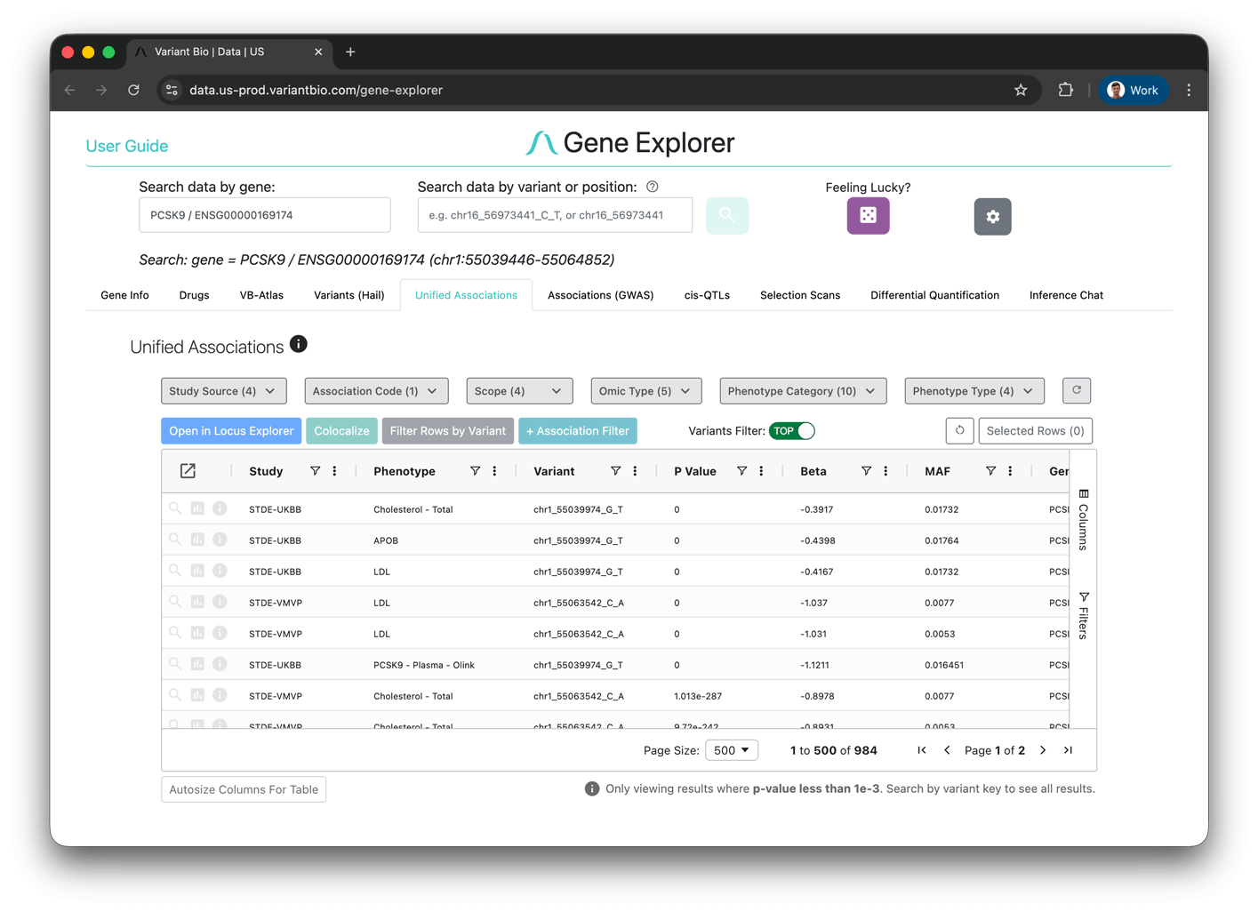Screen dimensions: 1258x912
Task: Open the P Value column menu dots
Action: (x=761, y=471)
